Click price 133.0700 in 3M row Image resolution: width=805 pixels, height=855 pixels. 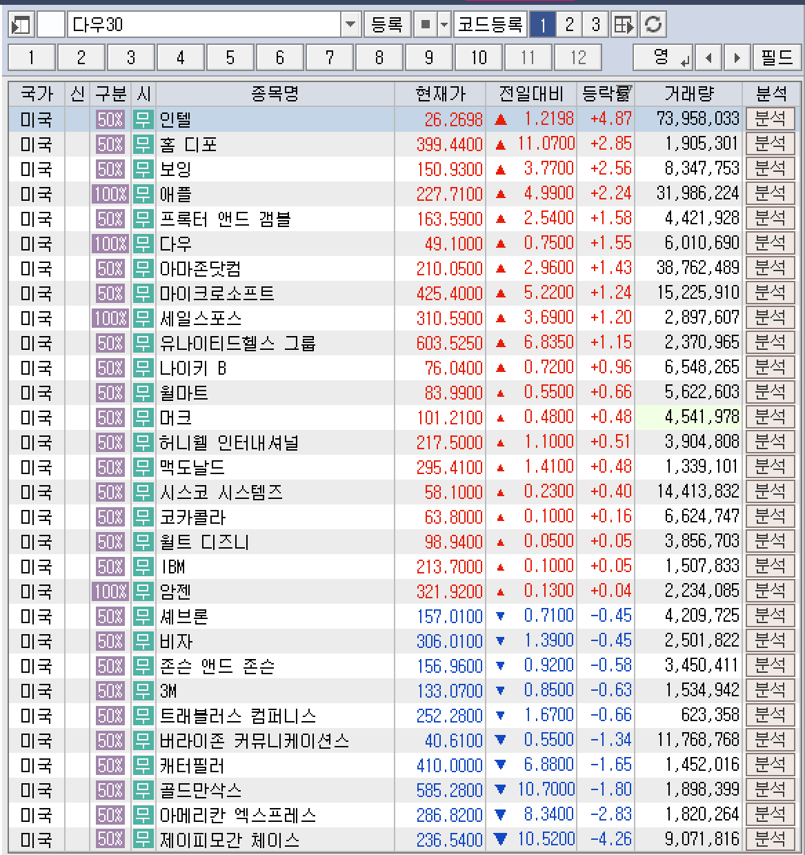(450, 691)
